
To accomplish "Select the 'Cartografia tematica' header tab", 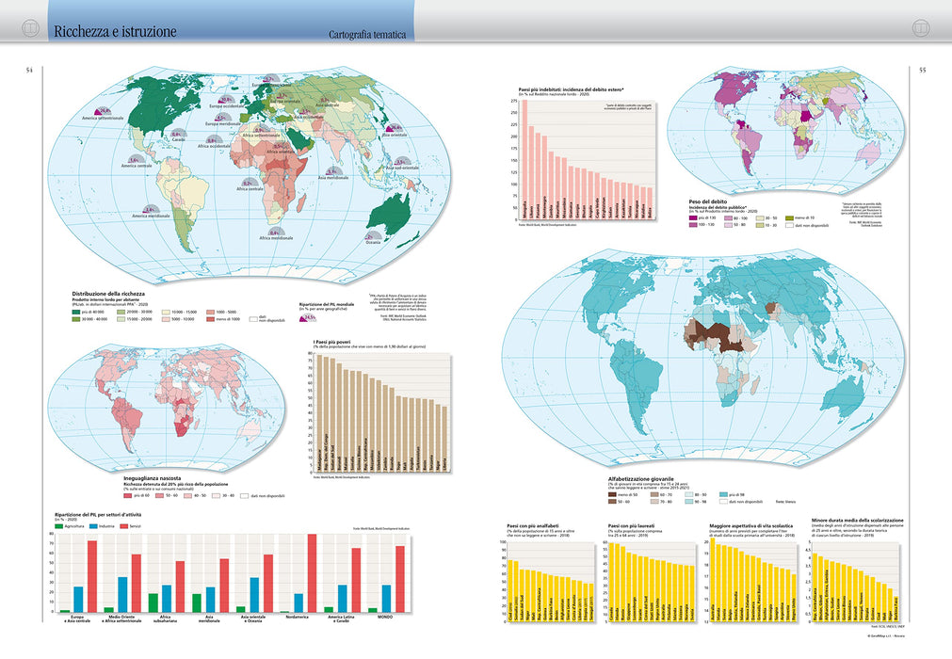I will tap(367, 35).
